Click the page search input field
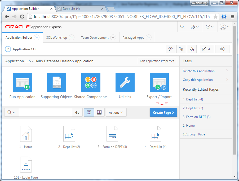The width and height of the screenshot is (239, 181). tap(45, 112)
